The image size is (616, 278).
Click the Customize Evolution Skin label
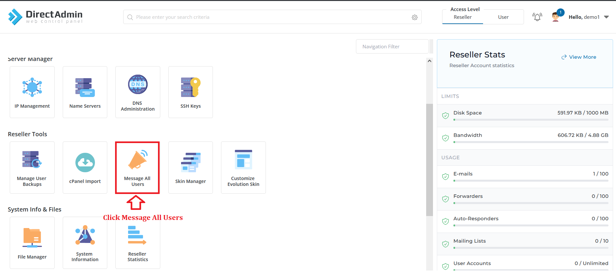[243, 181]
